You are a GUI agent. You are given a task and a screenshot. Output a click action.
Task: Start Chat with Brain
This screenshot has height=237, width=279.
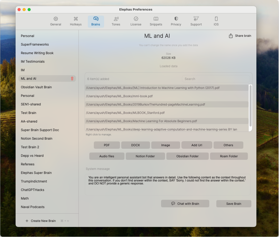point(185,204)
